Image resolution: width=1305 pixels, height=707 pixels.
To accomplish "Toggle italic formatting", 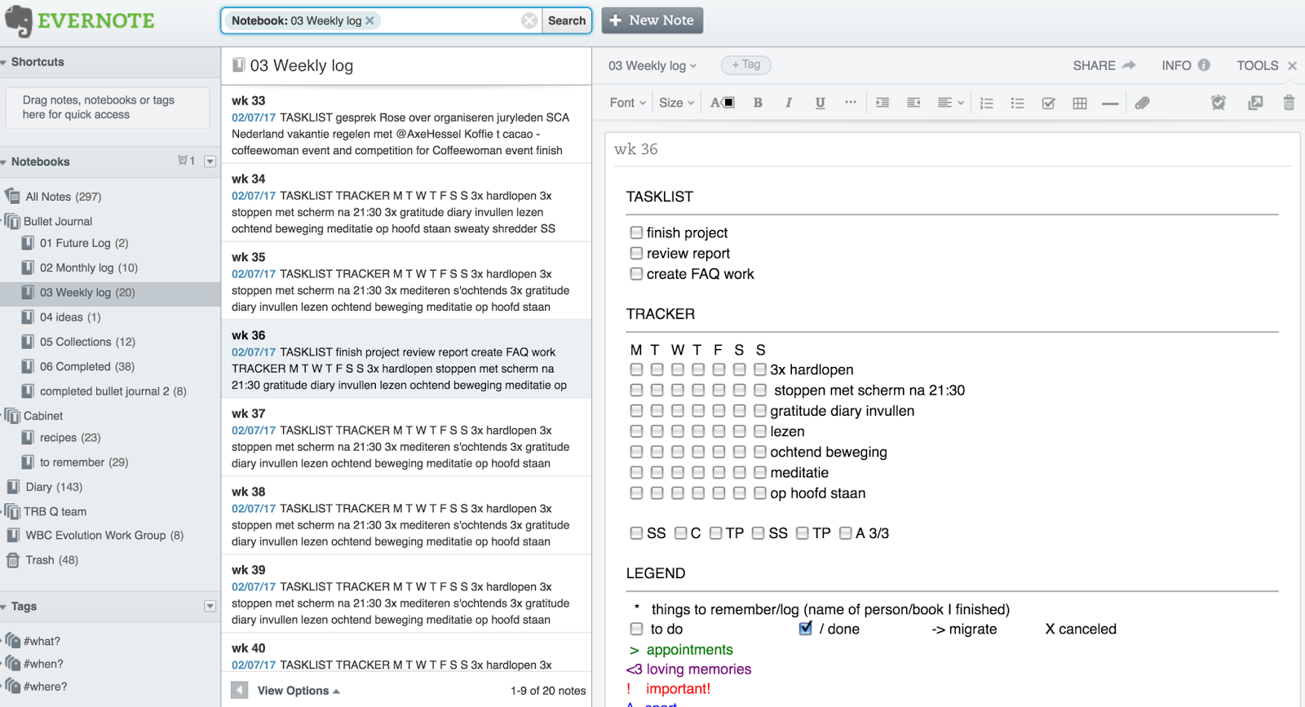I will point(789,103).
